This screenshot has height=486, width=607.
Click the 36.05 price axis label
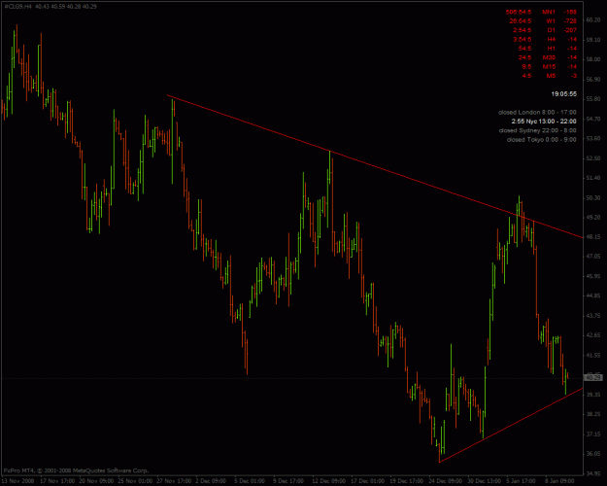(593, 454)
